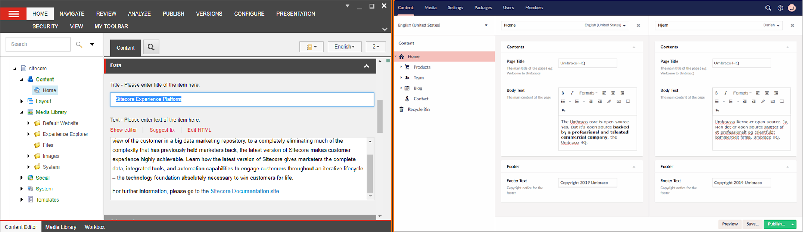Toggle bold in the English Body Text editor
This screenshot has width=803, height=232.
point(563,93)
